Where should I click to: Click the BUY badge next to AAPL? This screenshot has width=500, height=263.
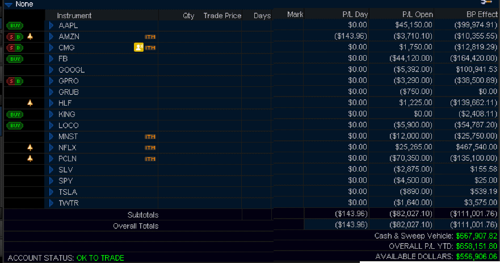pos(15,26)
